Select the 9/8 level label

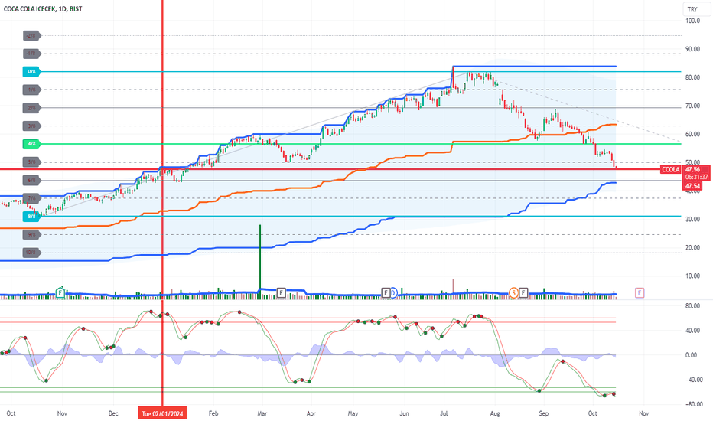[x=31, y=234]
